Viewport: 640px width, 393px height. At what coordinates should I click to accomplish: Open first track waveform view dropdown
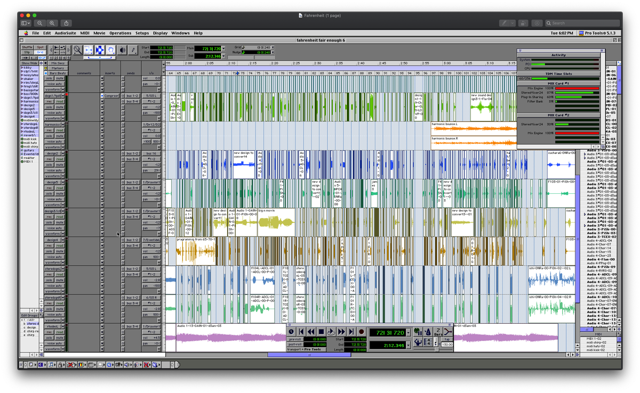click(63, 89)
